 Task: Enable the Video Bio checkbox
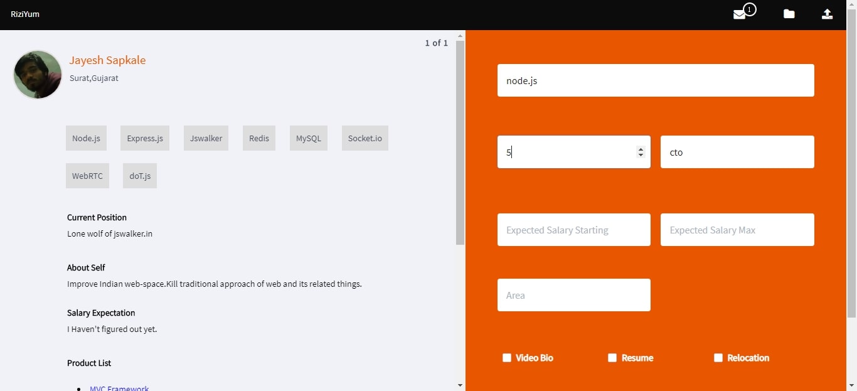coord(507,358)
